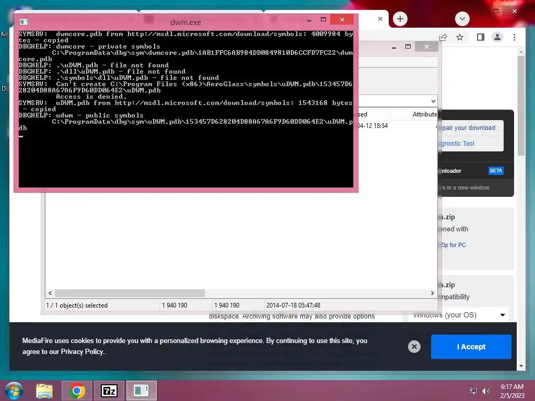Click the 04-12 18:54 date cell
This screenshot has width=535, height=401.
click(373, 126)
